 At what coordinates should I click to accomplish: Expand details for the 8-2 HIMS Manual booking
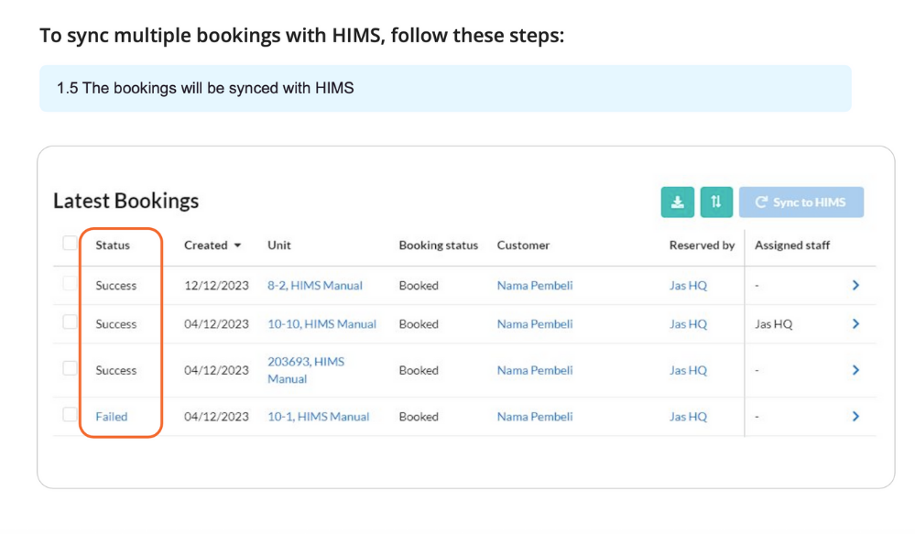[855, 285]
